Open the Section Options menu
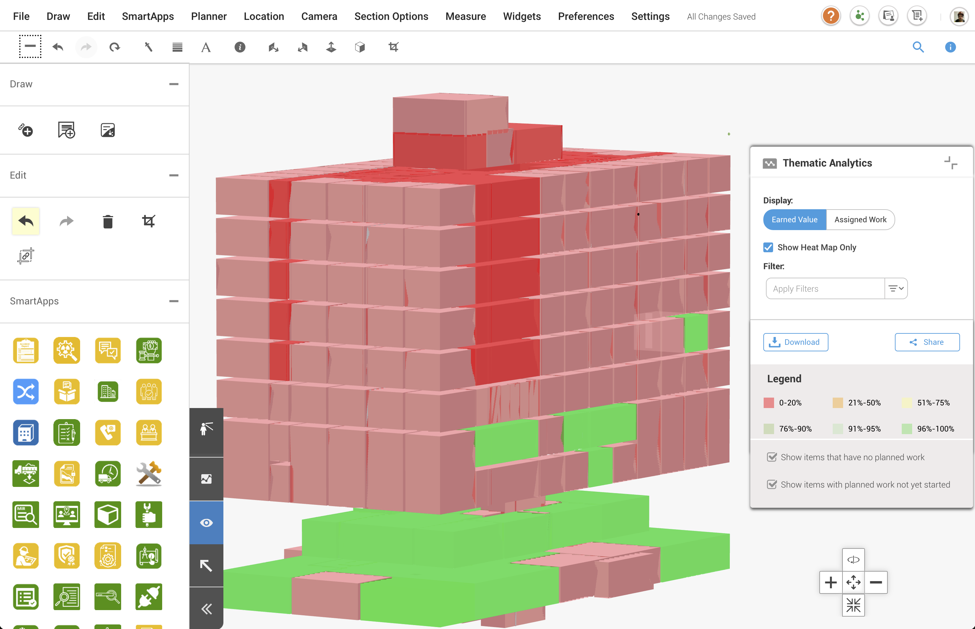The image size is (975, 629). [x=391, y=16]
